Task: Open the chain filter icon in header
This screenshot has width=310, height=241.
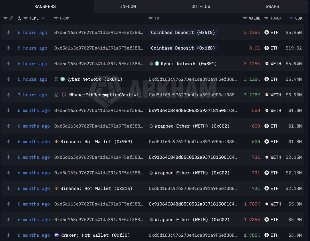Action: click(x=5, y=18)
